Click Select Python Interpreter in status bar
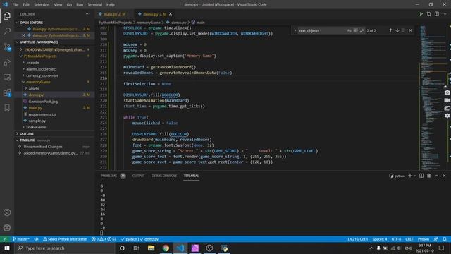The width and height of the screenshot is (451, 254). click(65, 239)
